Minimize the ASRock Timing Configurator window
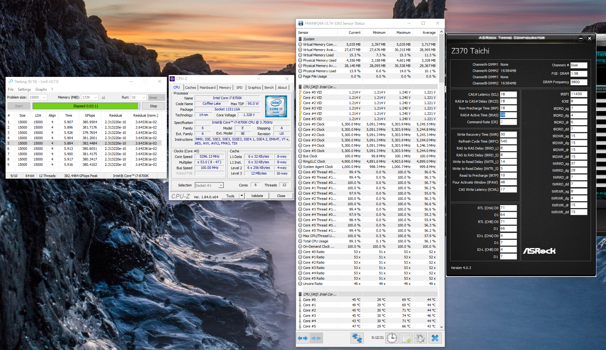Image resolution: width=606 pixels, height=350 pixels. pyautogui.click(x=581, y=38)
